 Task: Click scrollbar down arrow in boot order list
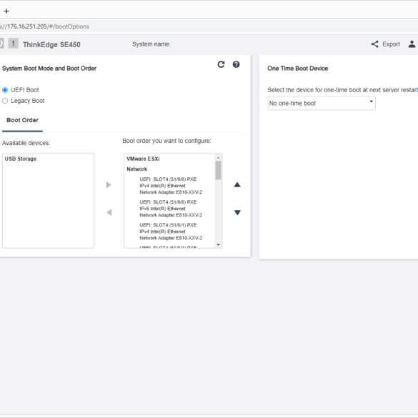(x=218, y=244)
